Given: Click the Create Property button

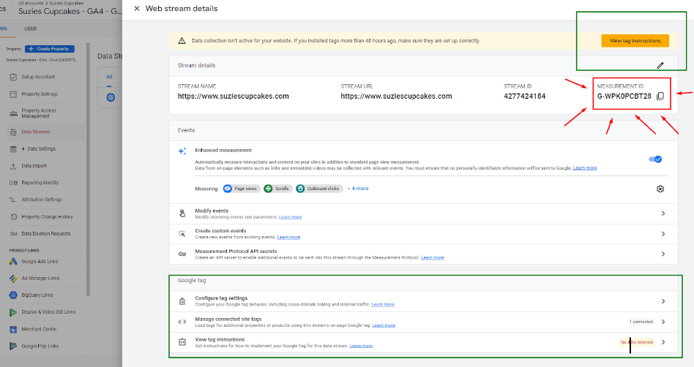Looking at the screenshot, I should click(x=50, y=49).
